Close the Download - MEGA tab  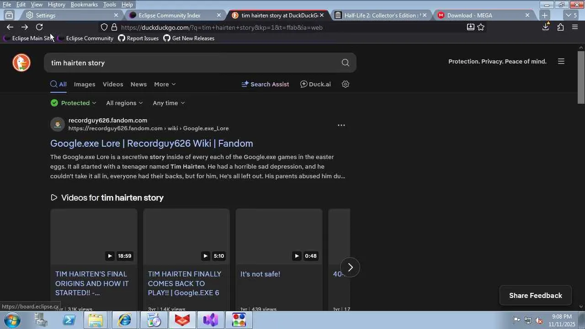(527, 15)
